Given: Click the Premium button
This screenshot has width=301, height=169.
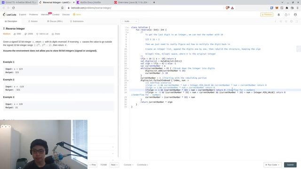Looking at the screenshot, I should 267,15.
